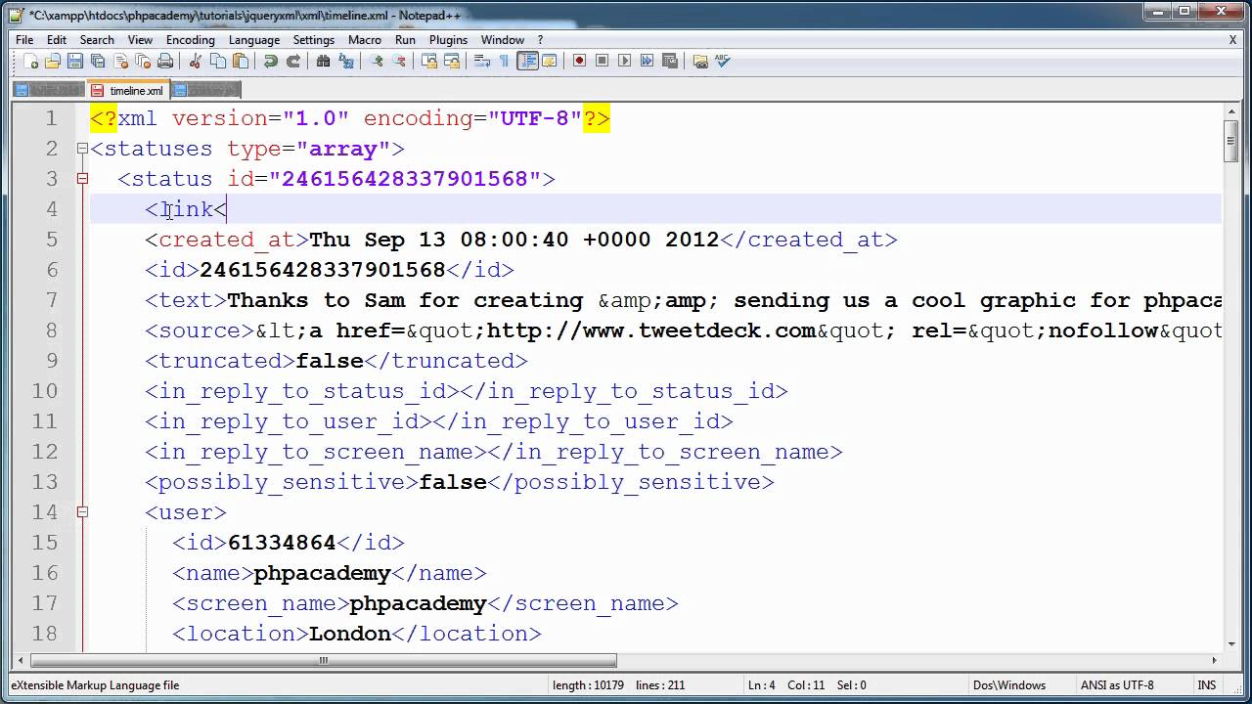Toggle Show All Characters pilcrow icon

(x=504, y=61)
